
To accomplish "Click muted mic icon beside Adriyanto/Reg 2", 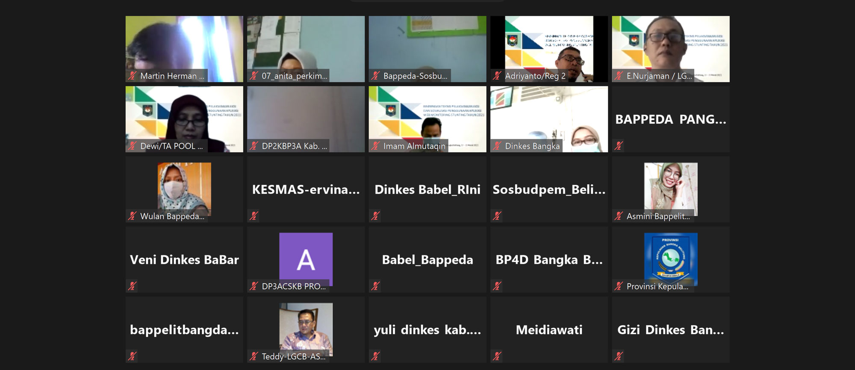I will pyautogui.click(x=497, y=76).
